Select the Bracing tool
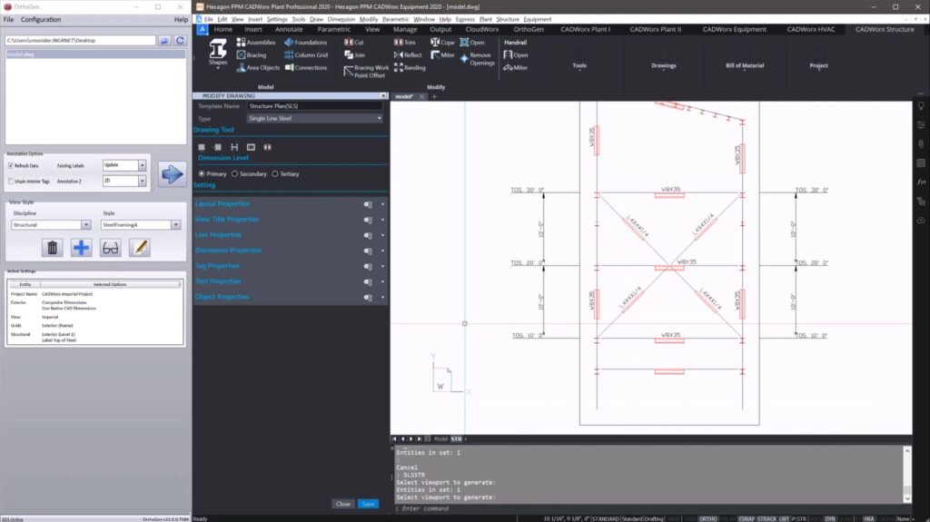930x522 pixels. pos(251,55)
